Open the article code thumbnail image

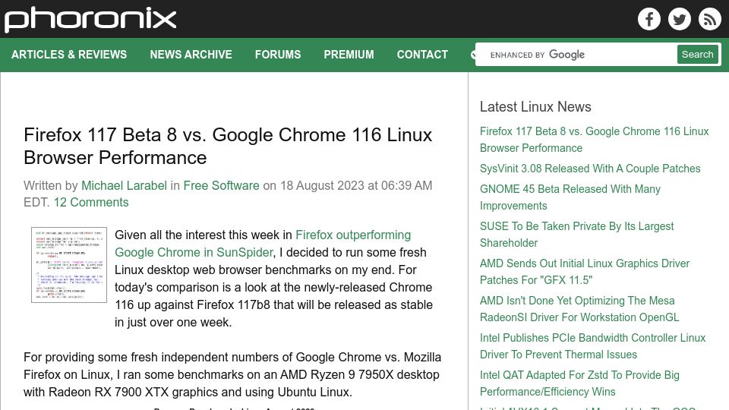click(69, 265)
